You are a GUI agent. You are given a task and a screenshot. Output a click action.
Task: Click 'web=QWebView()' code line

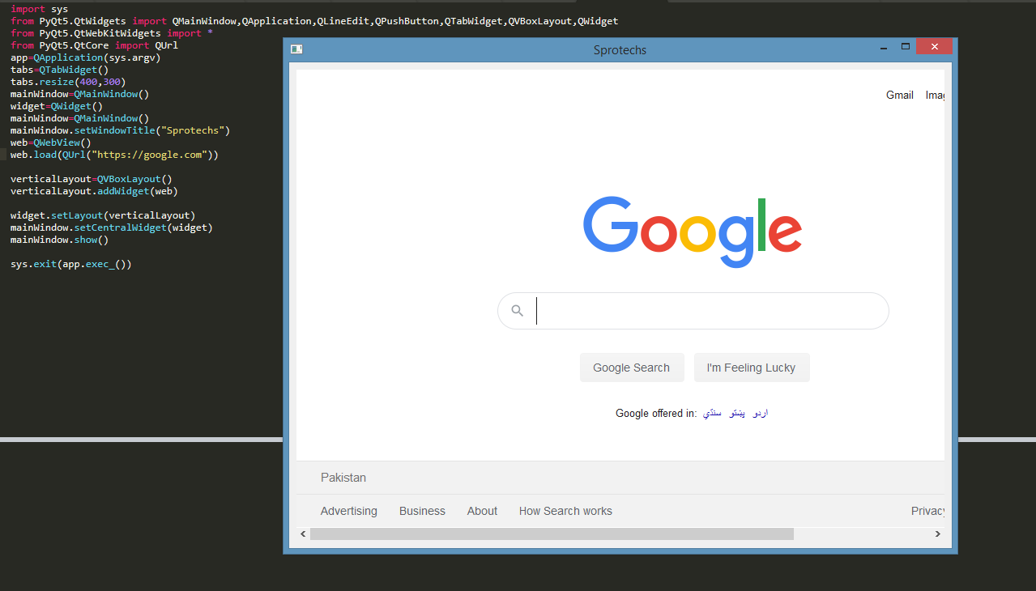pos(51,142)
